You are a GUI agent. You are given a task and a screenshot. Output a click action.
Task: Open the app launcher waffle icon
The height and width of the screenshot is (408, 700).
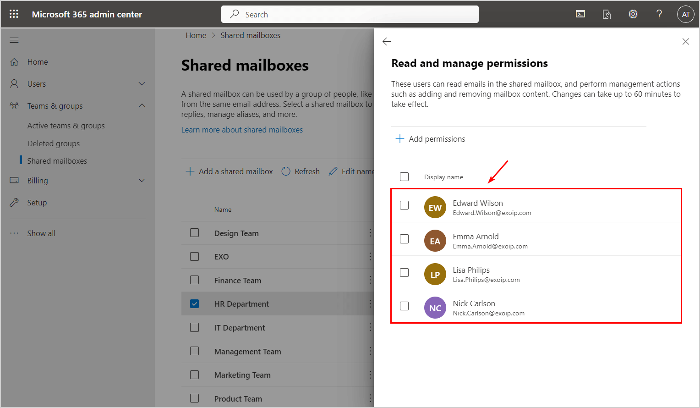click(14, 14)
